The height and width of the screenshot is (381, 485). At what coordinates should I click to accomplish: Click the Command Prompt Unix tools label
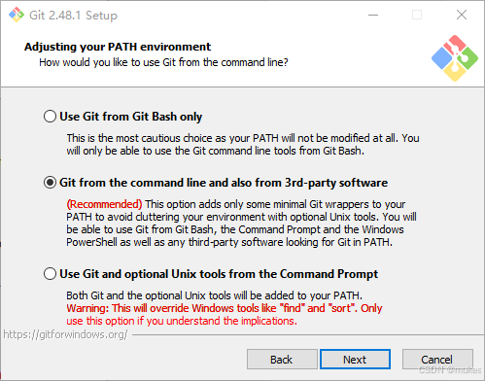(219, 274)
